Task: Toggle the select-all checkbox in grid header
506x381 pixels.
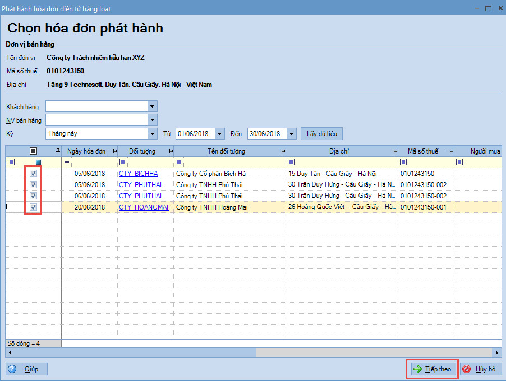Action: coord(34,151)
